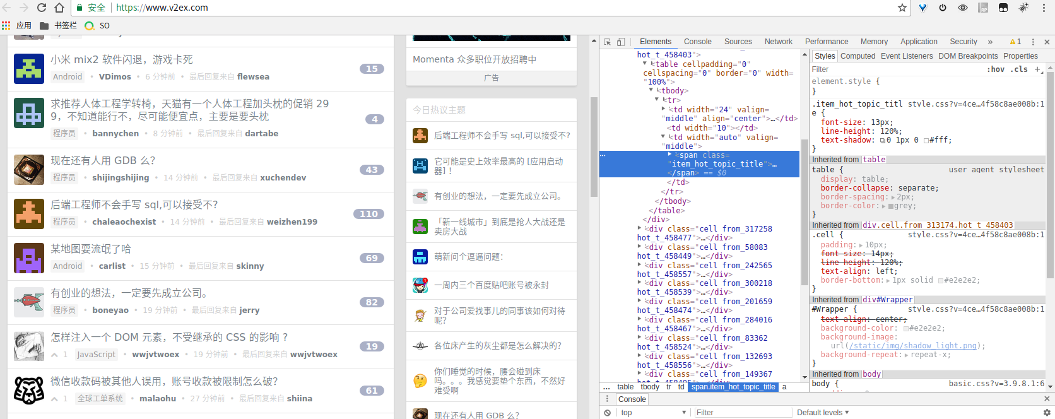Open the style.css source link for .item_hot_topic_title
The height and width of the screenshot is (419, 1055).
[975, 104]
